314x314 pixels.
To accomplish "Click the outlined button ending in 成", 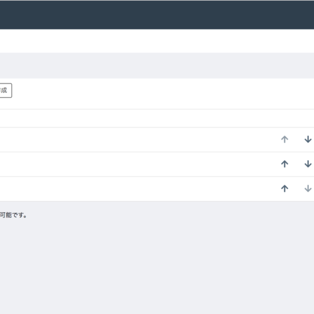I will click(6, 90).
